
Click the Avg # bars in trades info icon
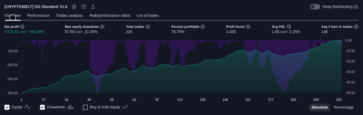tap(356, 27)
